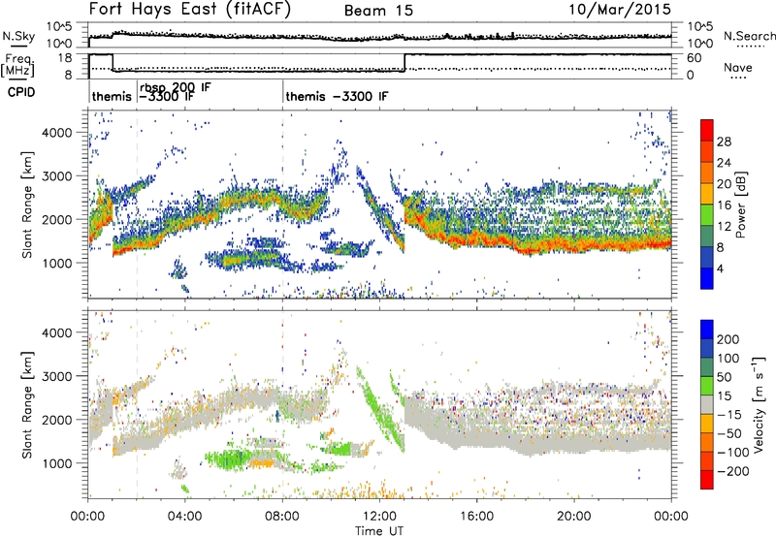This screenshot has width=776, height=537.
Task: Click the '16' value on the Power colorbar
Action: pos(724,205)
